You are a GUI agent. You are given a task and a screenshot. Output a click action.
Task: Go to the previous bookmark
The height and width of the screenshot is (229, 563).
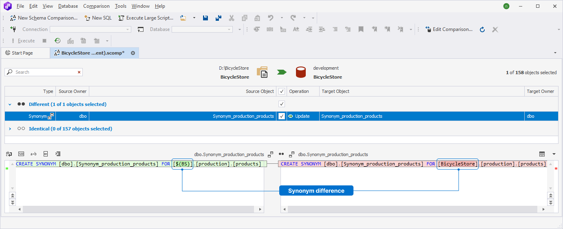coord(374,29)
